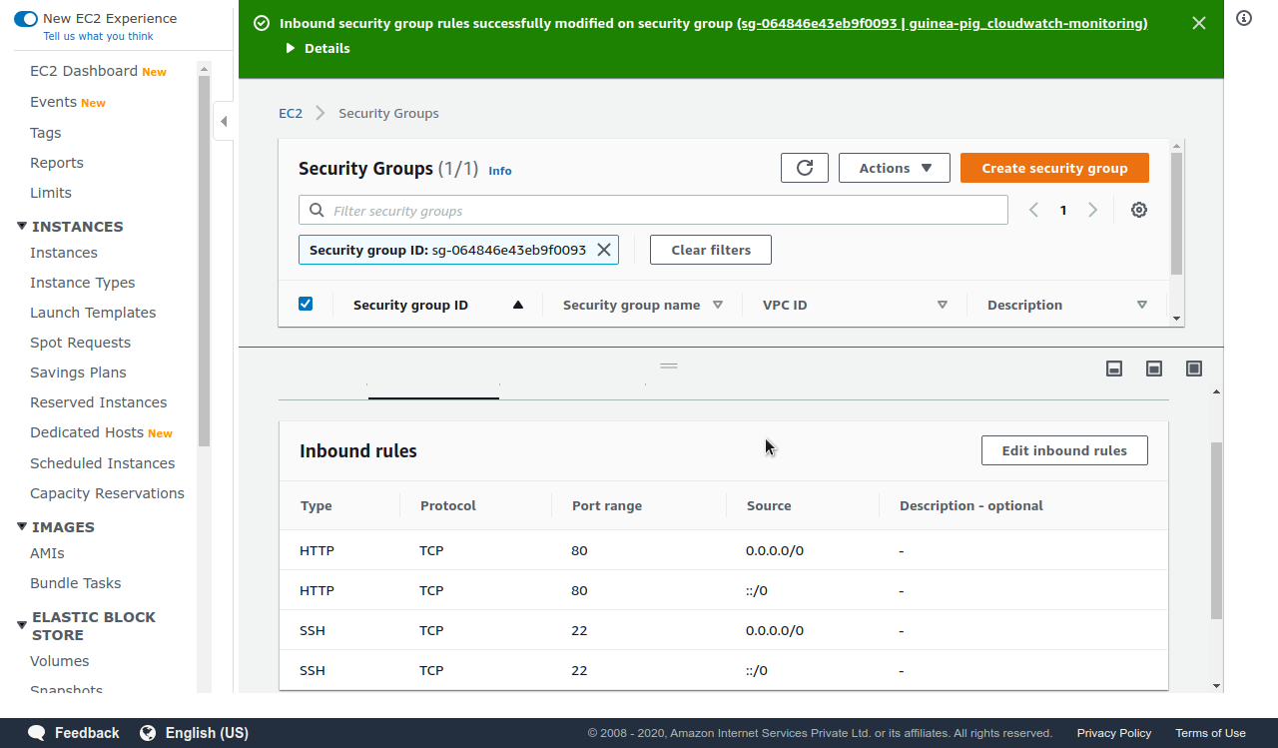The height and width of the screenshot is (748, 1278).
Task: Open Limits in sidebar
Action: click(51, 193)
